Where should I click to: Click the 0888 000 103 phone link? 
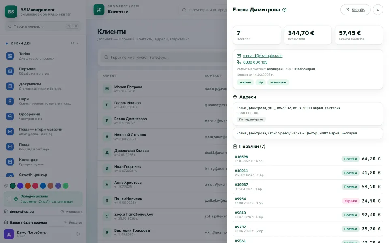[x=255, y=62]
